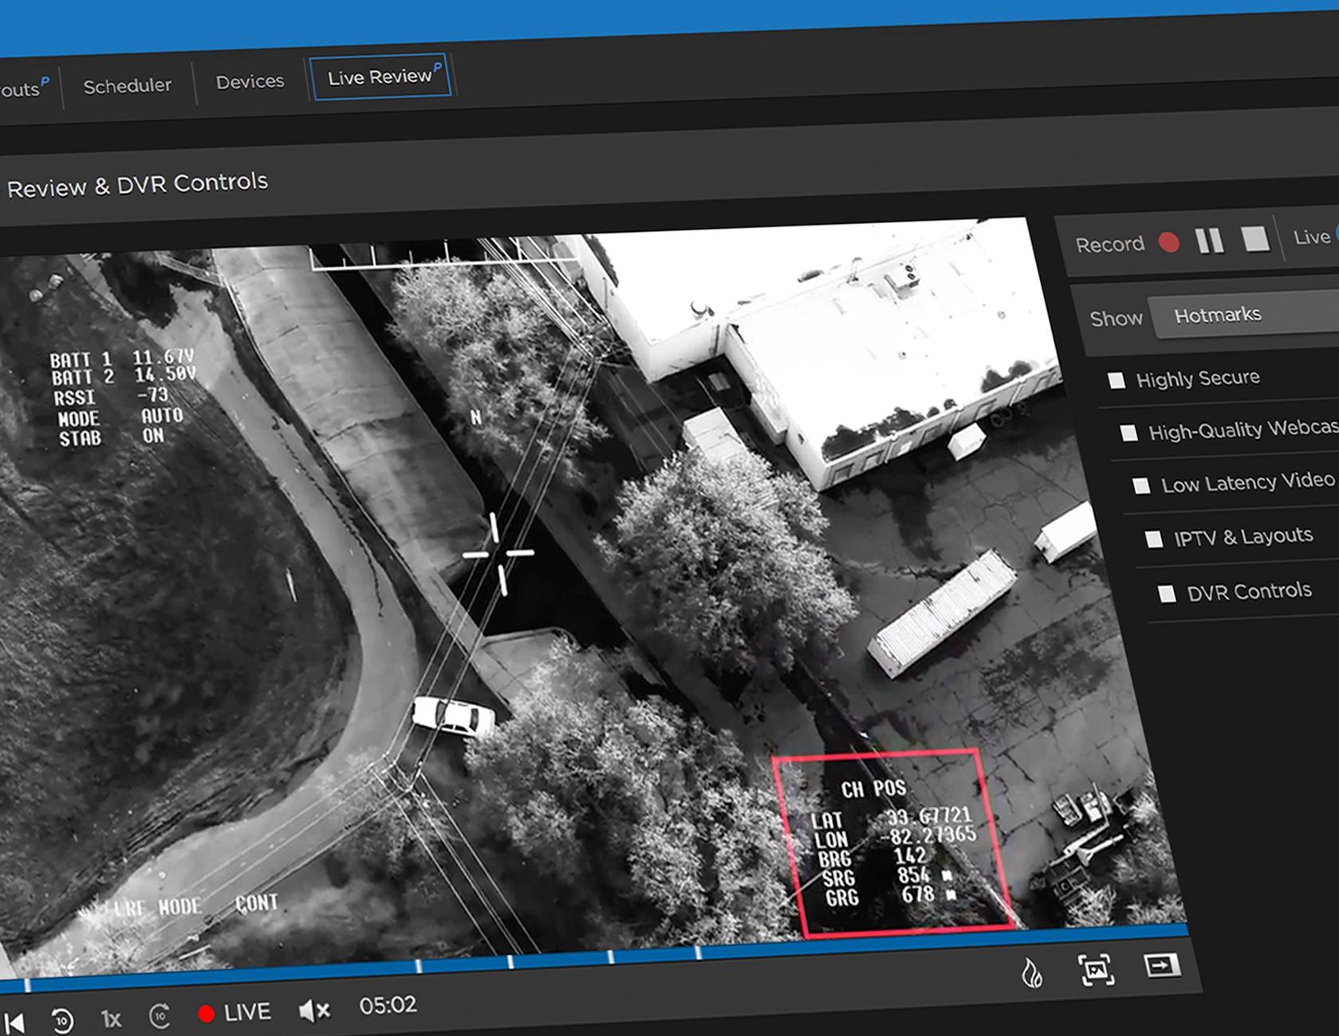Screen dimensions: 1339x1036
Task: Capture a snapshot with the image frame icon
Action: [1097, 970]
